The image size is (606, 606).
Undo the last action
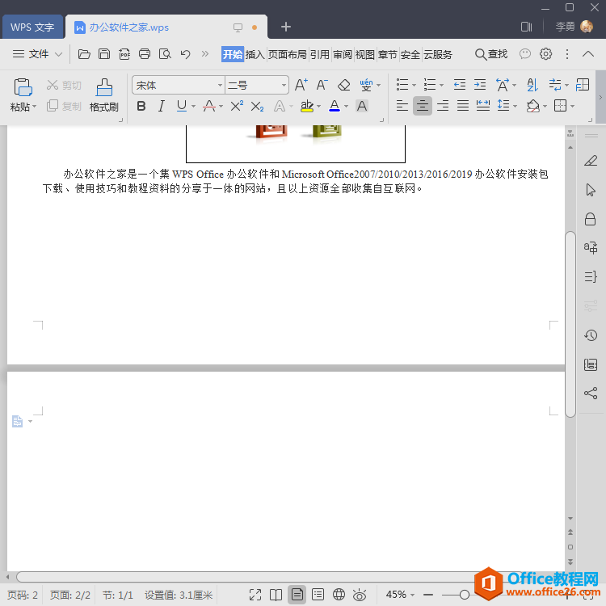pyautogui.click(x=186, y=54)
